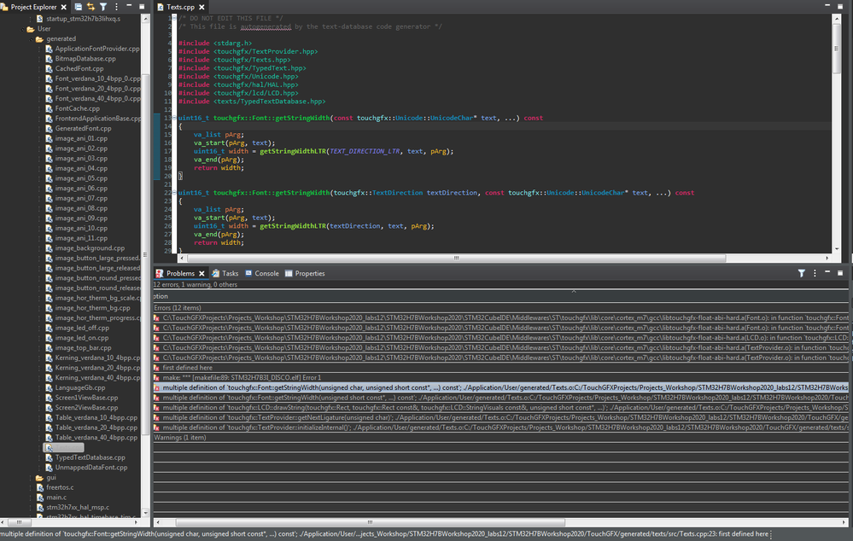Fold the first getStringWidth function at line 13
The width and height of the screenshot is (853, 541).
(x=174, y=118)
